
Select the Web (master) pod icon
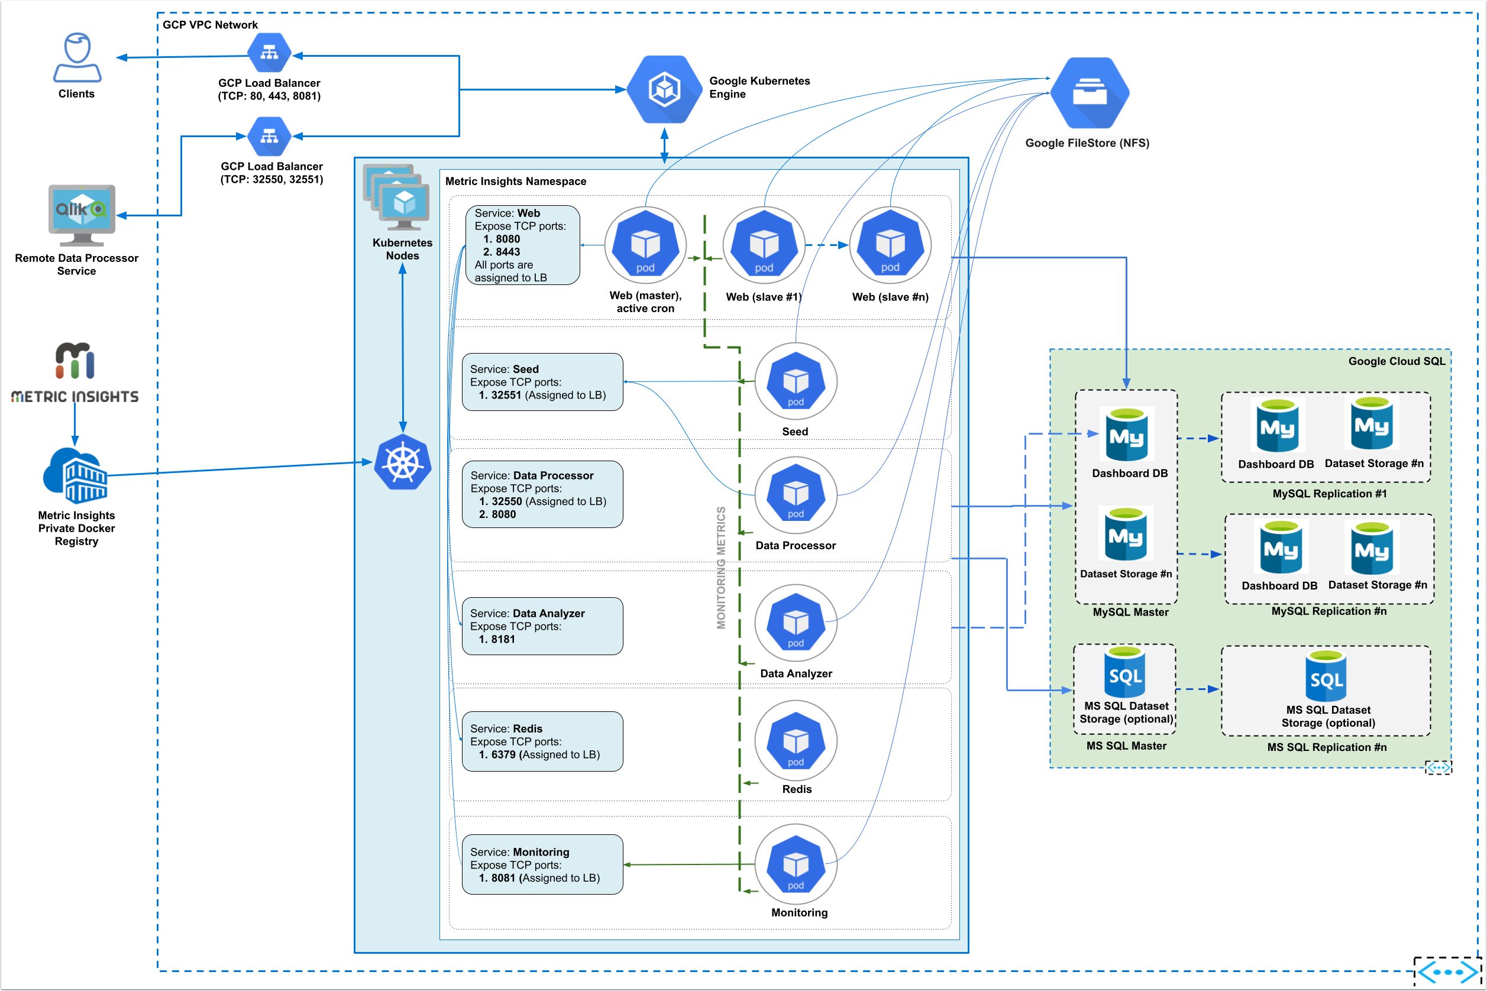[645, 245]
